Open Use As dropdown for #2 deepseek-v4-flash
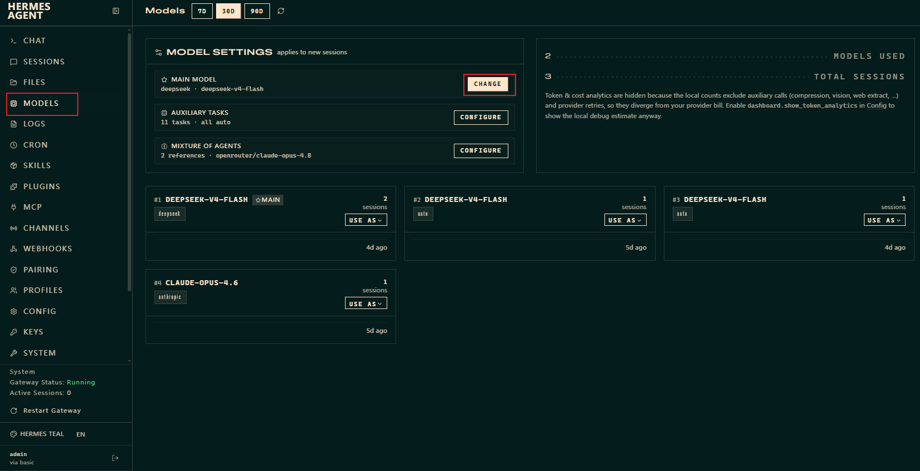 click(x=626, y=220)
